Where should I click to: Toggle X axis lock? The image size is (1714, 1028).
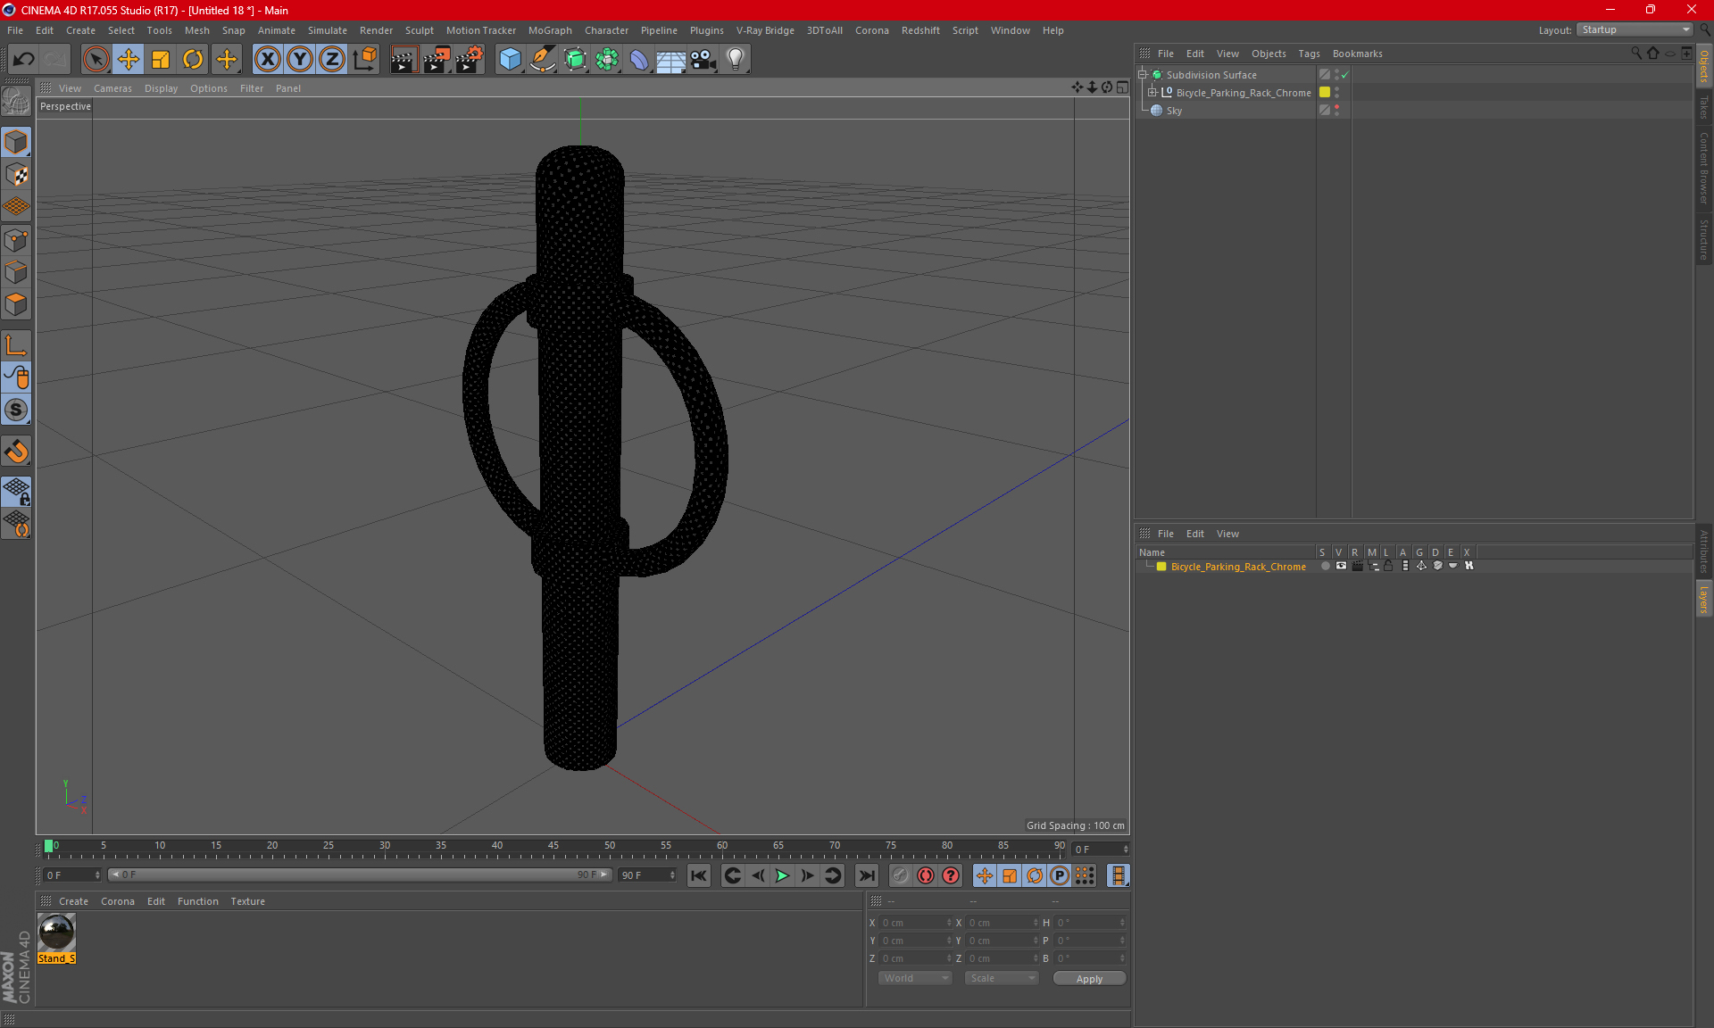[267, 60]
